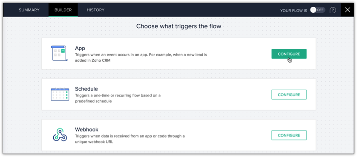
Task: Close the flow builder with X
Action: (348, 10)
